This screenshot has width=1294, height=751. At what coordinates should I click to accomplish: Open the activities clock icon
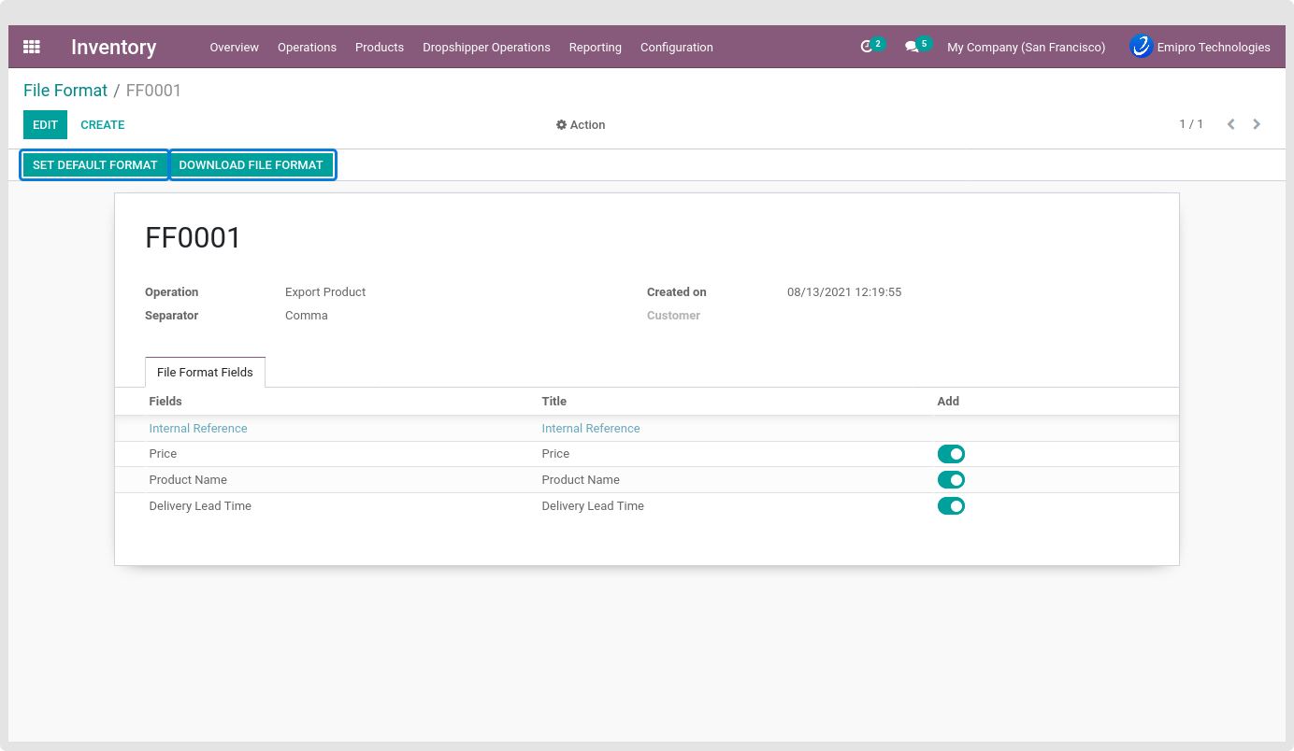[867, 47]
